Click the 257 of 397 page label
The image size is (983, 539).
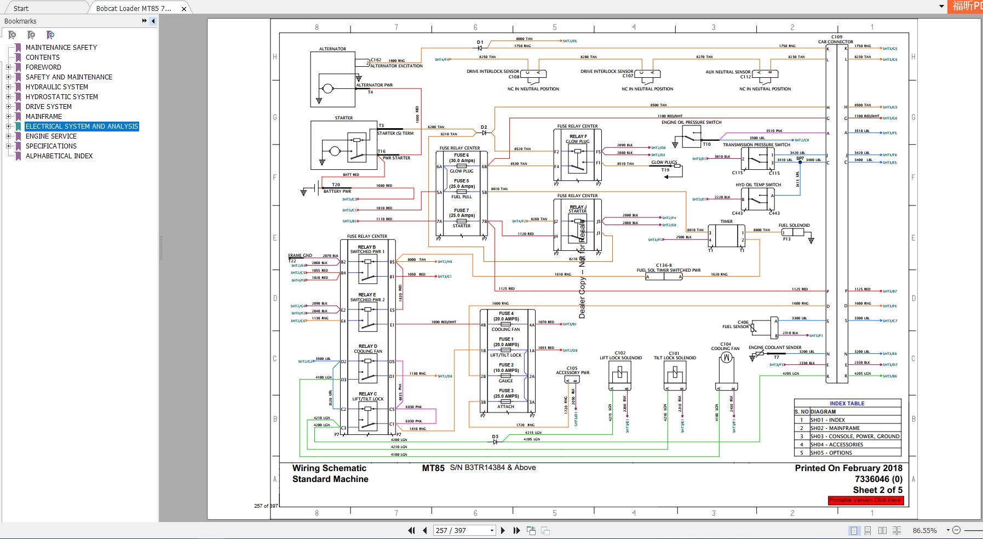[x=266, y=506]
